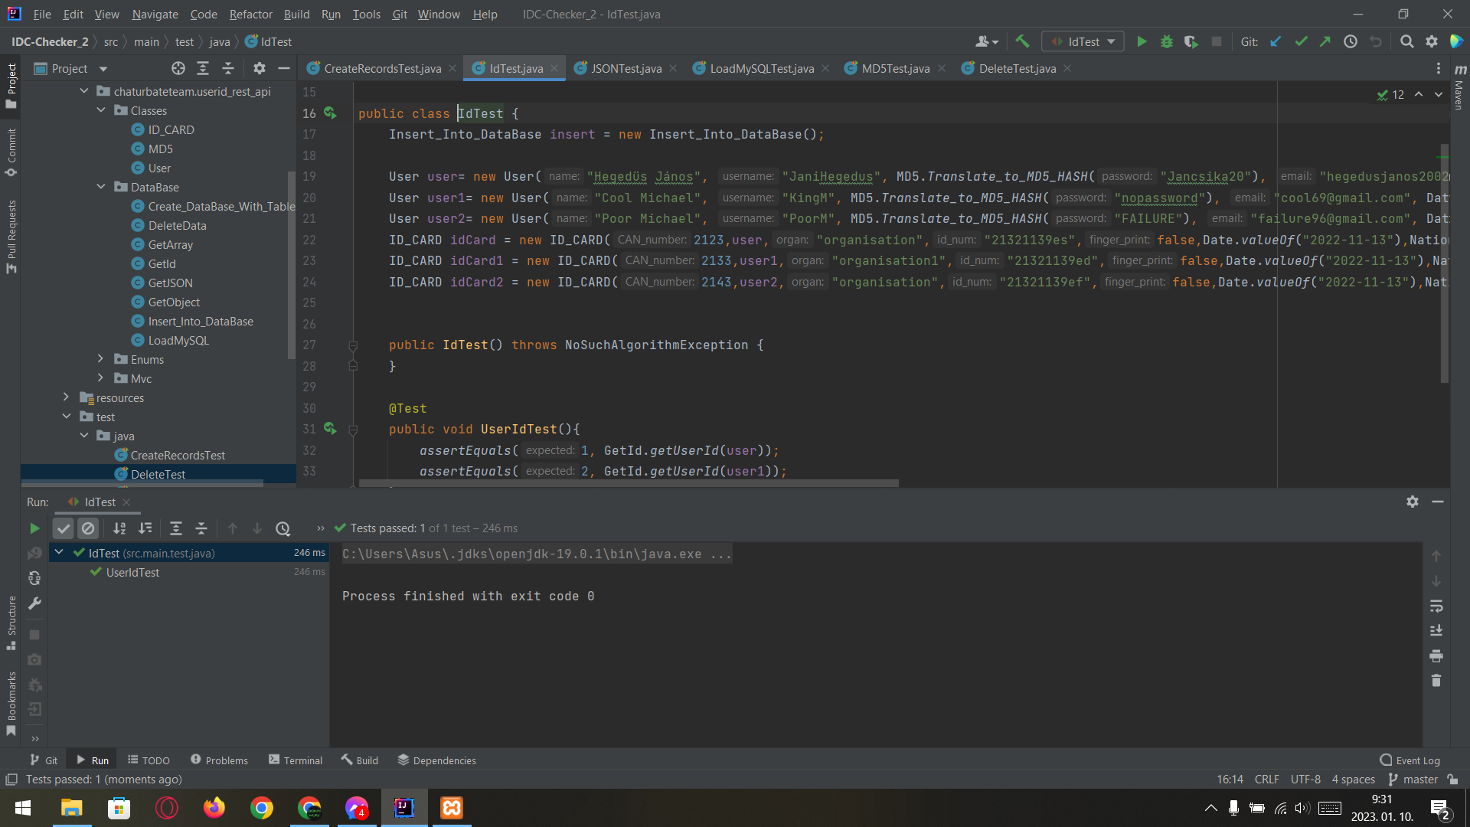Click run gutter icon beside line 31
Viewport: 1470px width, 827px height.
click(x=330, y=429)
